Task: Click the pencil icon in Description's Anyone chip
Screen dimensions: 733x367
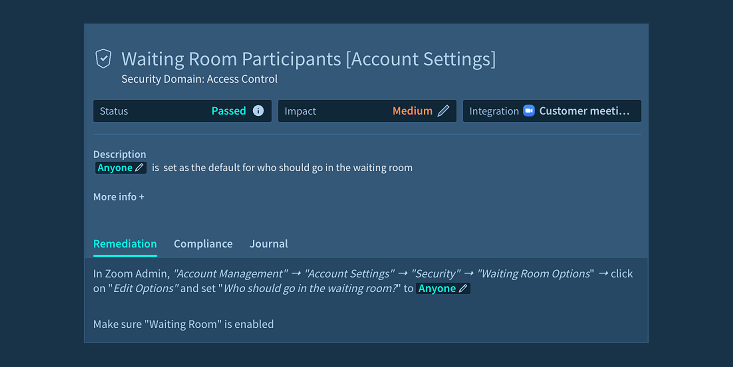Action: coord(139,167)
